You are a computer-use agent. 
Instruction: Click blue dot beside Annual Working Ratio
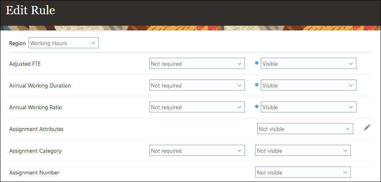(257, 107)
